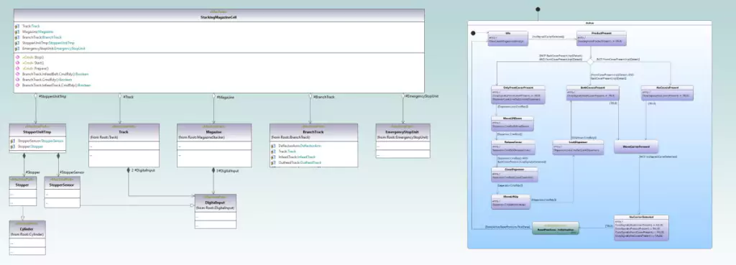Click the DeflectorArm attribute icon in BranchTrack
This screenshot has width=736, height=265.
(273, 146)
